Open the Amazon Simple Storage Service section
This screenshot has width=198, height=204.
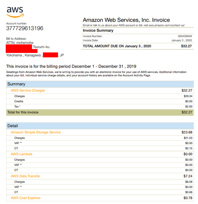[x=36, y=132]
